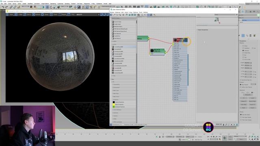Select Vertex Color Channel radio button
Screen dimensions: 260x146
pos(241,87)
